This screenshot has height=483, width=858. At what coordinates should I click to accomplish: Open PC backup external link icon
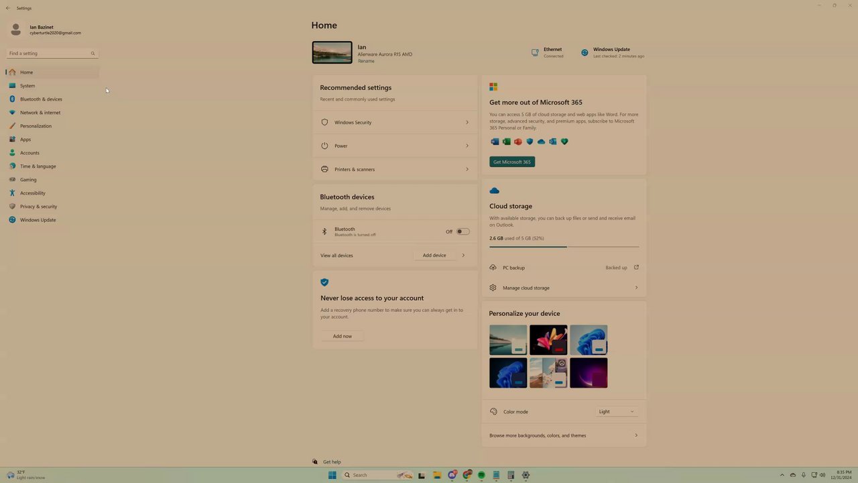636,268
